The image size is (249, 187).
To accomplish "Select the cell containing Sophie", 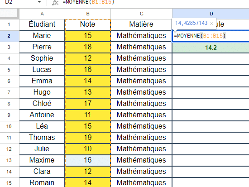I will [x=42, y=58].
